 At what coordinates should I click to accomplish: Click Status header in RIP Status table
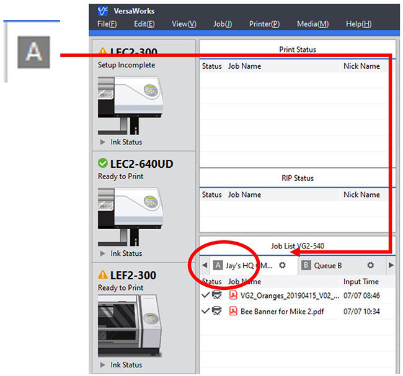pyautogui.click(x=212, y=195)
